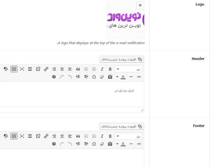Grab Header editor resize handle
The width and height of the screenshot is (210, 167).
pyautogui.click(x=142, y=110)
